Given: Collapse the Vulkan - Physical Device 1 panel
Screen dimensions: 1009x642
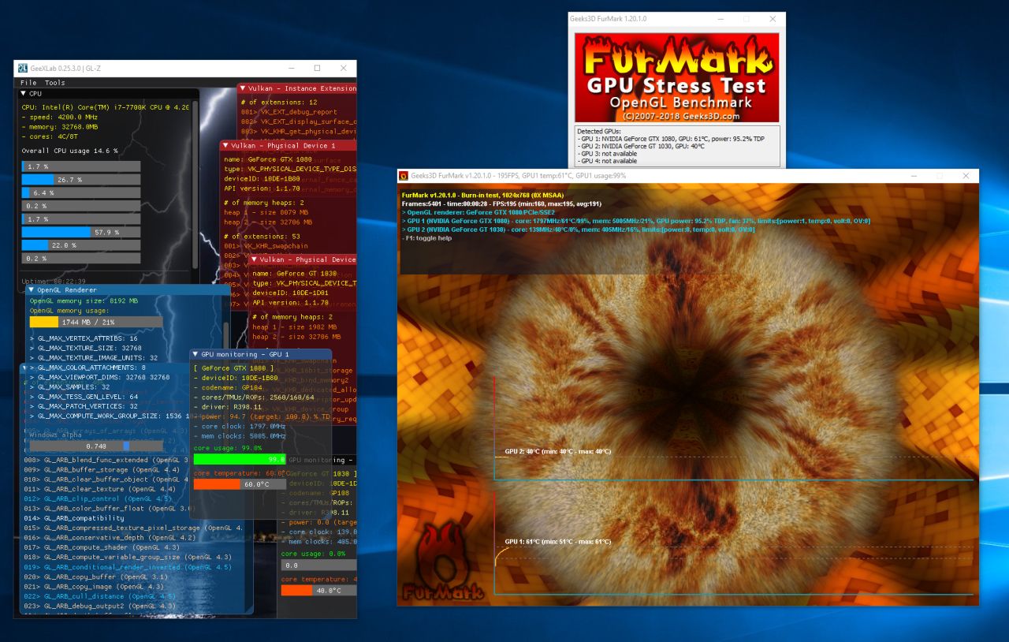Looking at the screenshot, I should click(225, 145).
